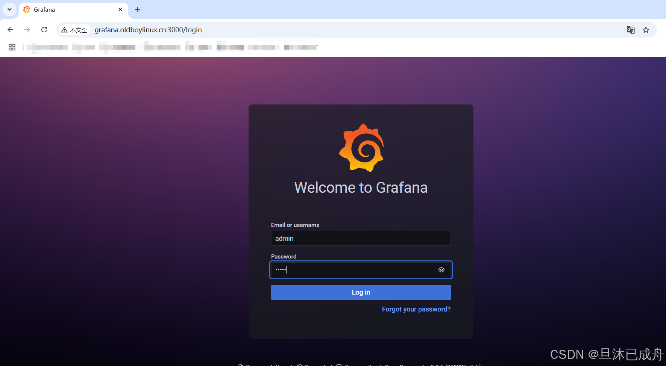Toggle password visibility eye icon
The width and height of the screenshot is (666, 366).
tap(441, 270)
